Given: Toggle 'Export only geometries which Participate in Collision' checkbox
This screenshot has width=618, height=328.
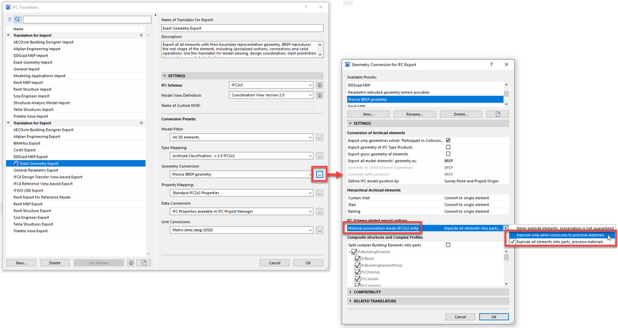Looking at the screenshot, I should pyautogui.click(x=448, y=140).
